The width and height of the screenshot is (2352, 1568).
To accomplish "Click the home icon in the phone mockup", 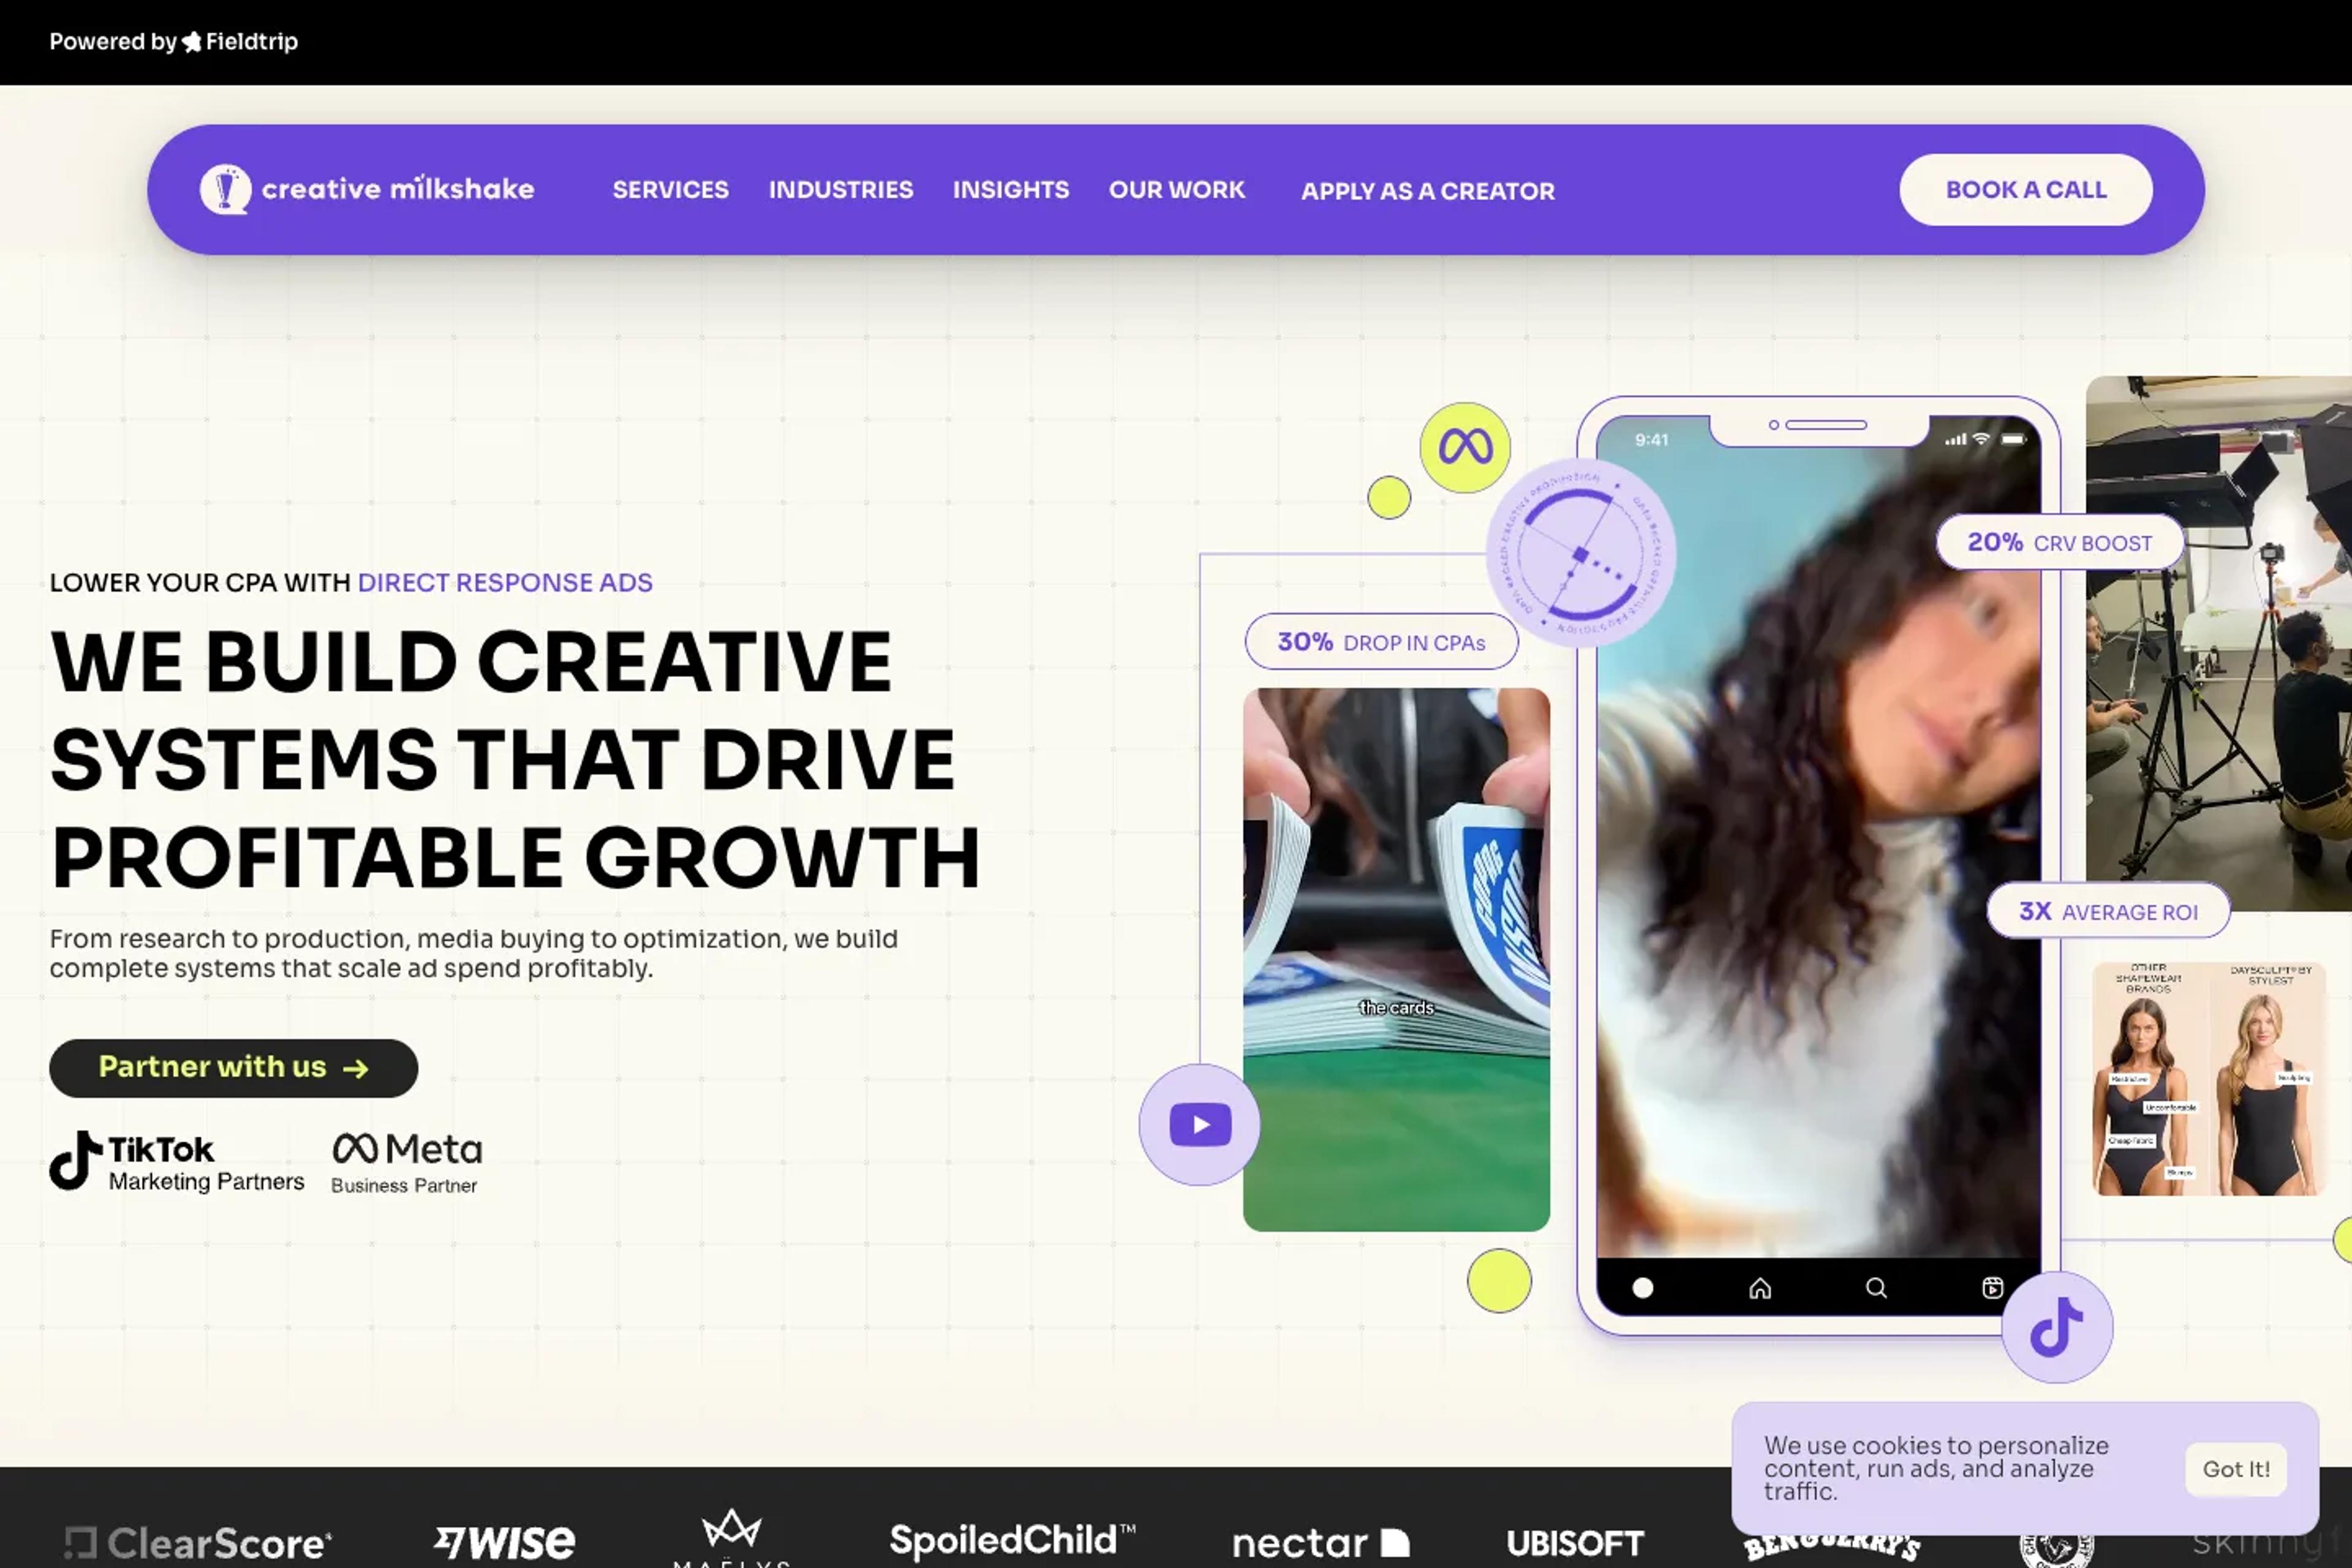I will (1760, 1288).
